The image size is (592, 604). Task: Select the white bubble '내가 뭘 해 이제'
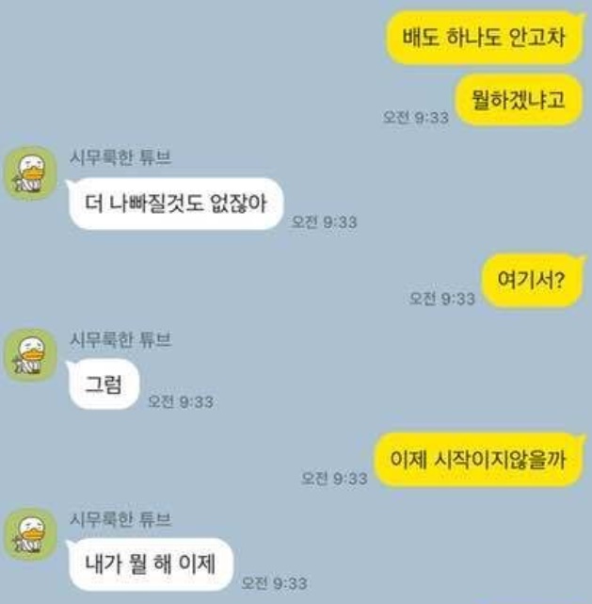tap(150, 563)
